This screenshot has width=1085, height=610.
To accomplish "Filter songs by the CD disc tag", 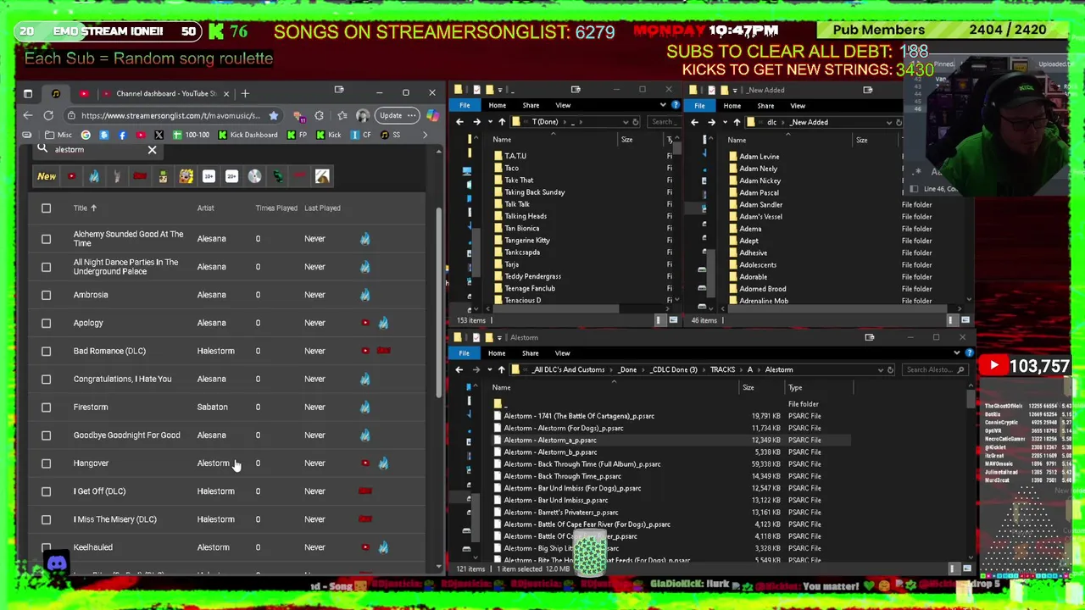I will (x=254, y=176).
